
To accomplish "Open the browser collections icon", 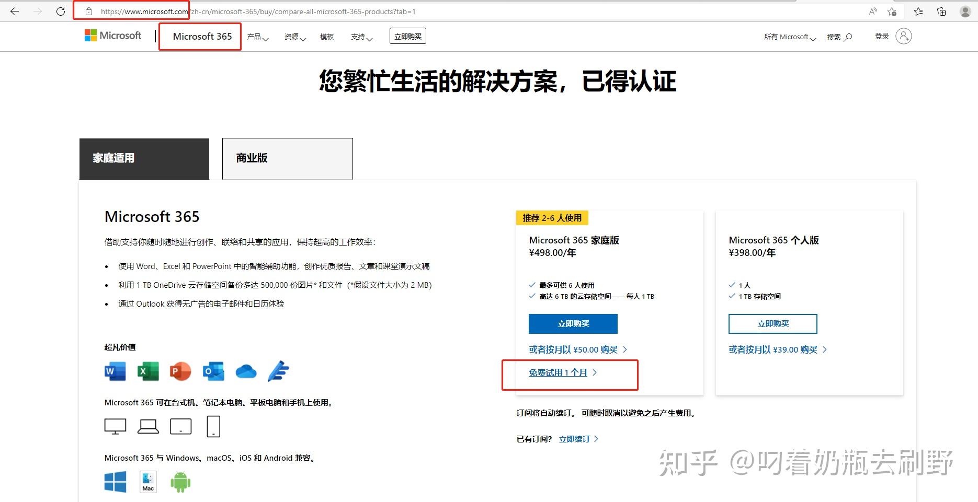I will (x=941, y=11).
